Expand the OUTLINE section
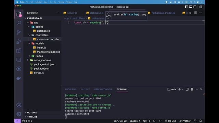219x123 pixels. pyautogui.click(x=32, y=112)
